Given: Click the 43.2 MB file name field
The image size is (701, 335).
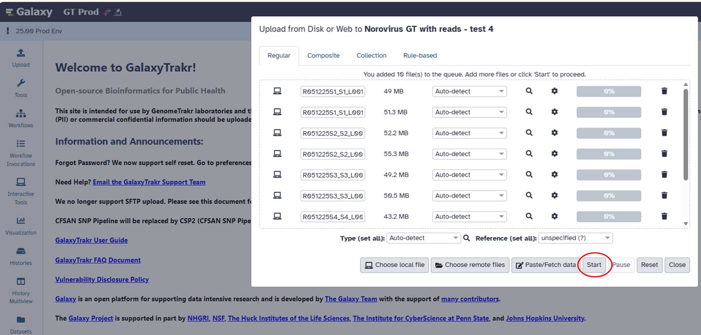Looking at the screenshot, I should 333,217.
